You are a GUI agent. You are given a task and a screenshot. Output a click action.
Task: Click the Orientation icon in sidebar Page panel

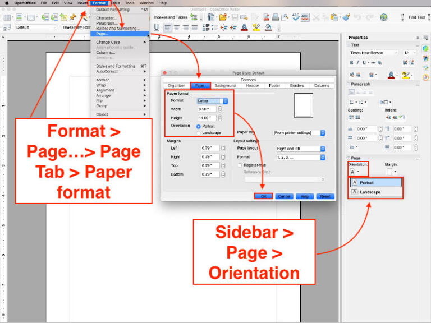[x=353, y=172]
